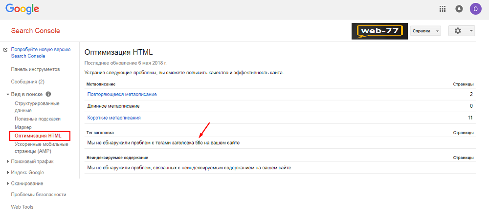Screen dimensions: 489x220
Task: Open Маркер in the sidebar
Action: (x=23, y=127)
